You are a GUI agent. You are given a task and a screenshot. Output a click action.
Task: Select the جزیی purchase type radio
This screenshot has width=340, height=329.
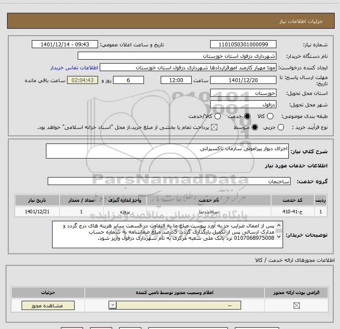pyautogui.click(x=280, y=127)
